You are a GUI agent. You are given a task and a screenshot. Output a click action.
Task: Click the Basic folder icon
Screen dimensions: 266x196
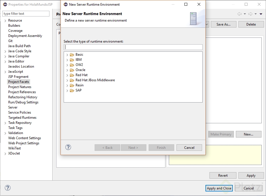pos(72,55)
